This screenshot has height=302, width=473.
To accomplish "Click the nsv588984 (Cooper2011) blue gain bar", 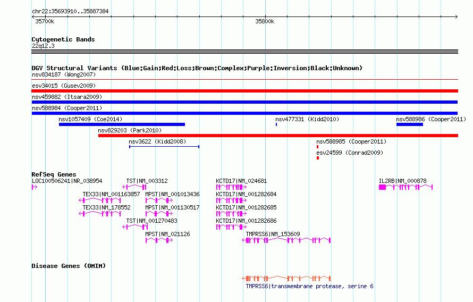I will tap(244, 113).
